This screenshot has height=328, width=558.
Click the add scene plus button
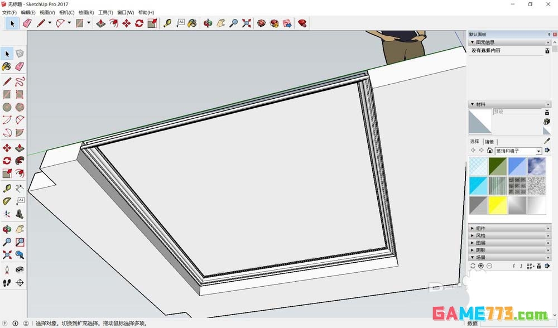[x=481, y=266]
